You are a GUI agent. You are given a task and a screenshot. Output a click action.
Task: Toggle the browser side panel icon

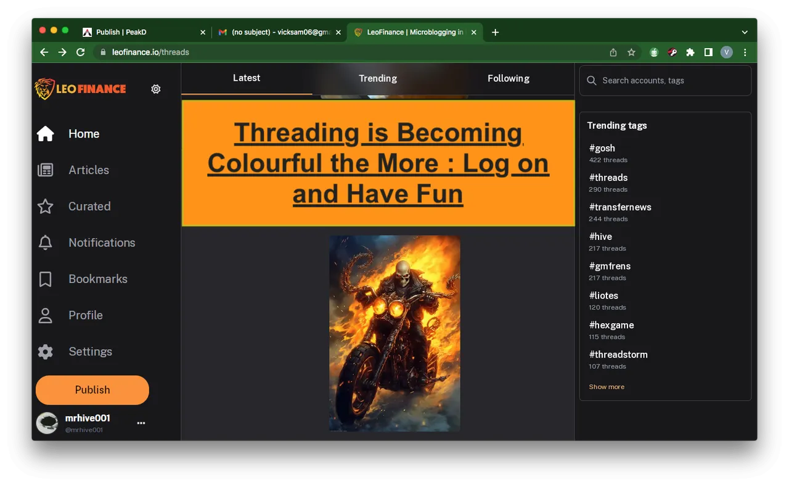pos(708,52)
